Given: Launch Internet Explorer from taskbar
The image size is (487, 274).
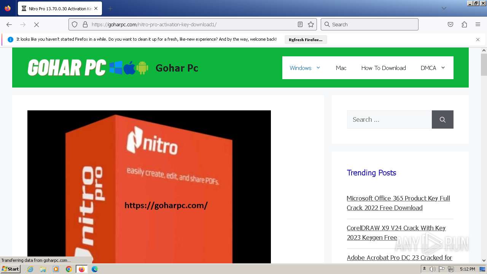Looking at the screenshot, I should [30, 269].
